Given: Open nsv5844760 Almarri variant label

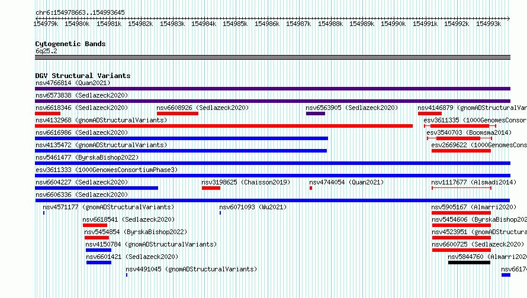Looking at the screenshot, I should tap(487, 257).
